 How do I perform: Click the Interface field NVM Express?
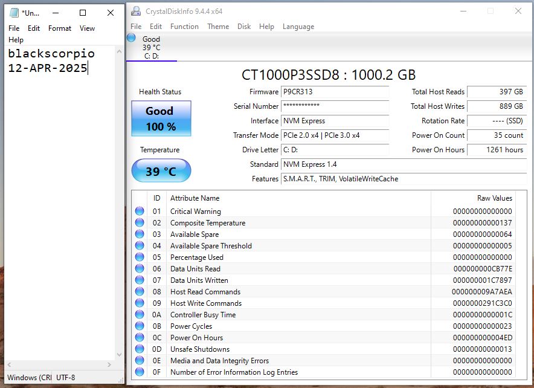point(335,121)
